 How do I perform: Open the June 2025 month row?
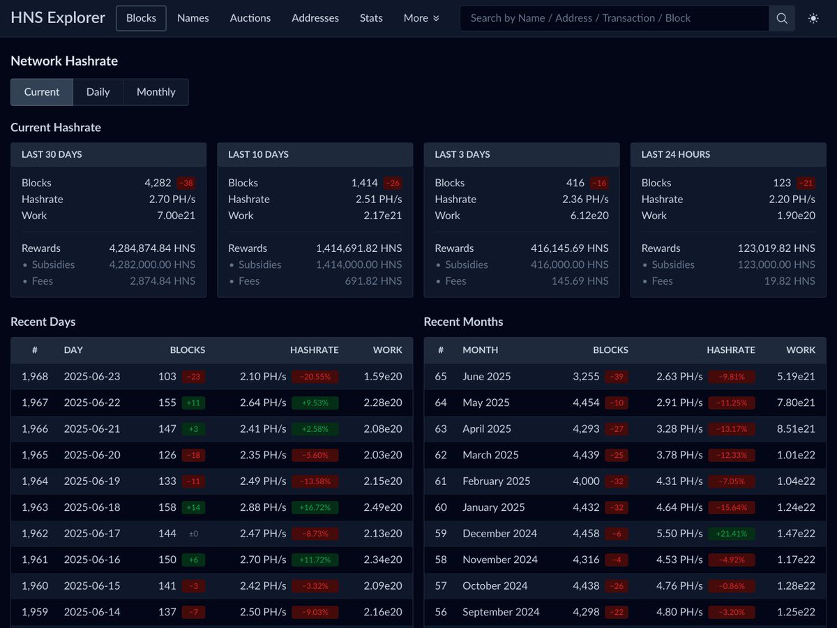point(625,377)
